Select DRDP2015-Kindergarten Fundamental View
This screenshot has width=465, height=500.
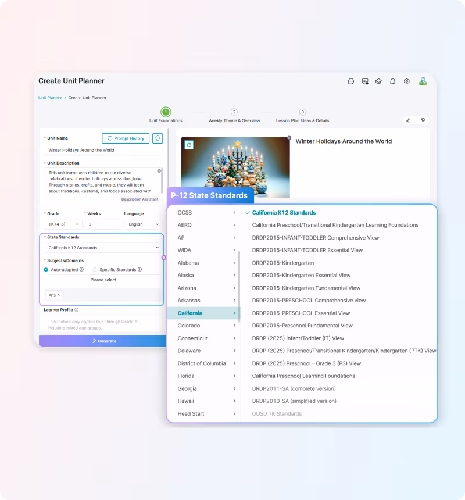[306, 288]
